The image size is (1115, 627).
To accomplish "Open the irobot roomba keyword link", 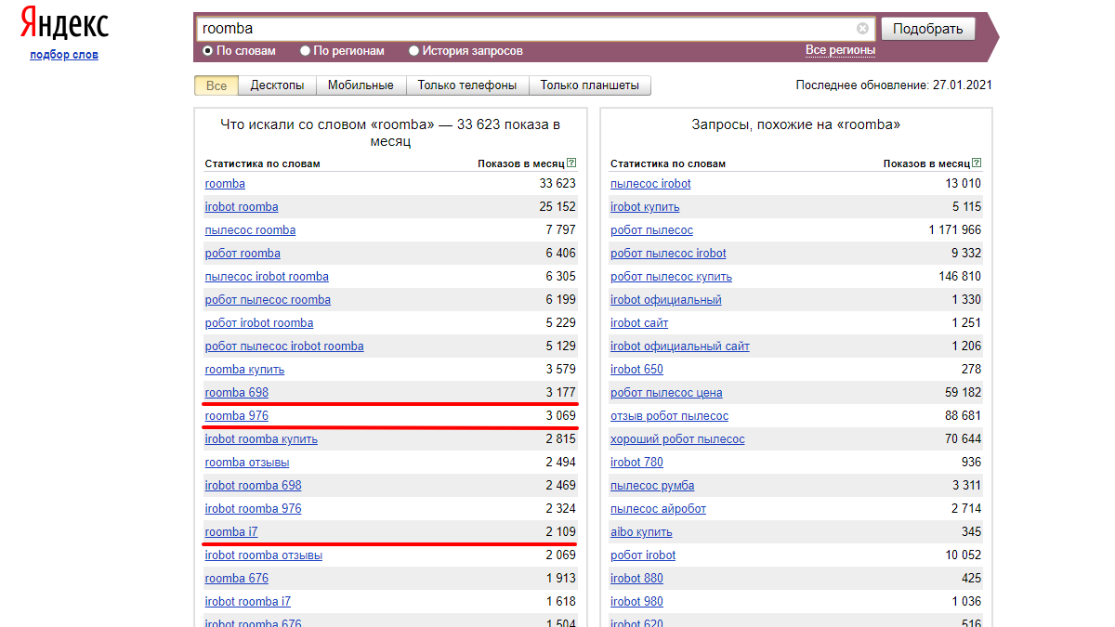I will (242, 207).
